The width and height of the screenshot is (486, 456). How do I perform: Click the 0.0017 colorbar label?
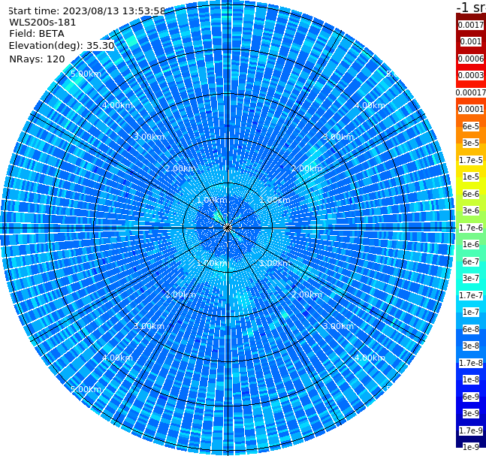coord(471,25)
